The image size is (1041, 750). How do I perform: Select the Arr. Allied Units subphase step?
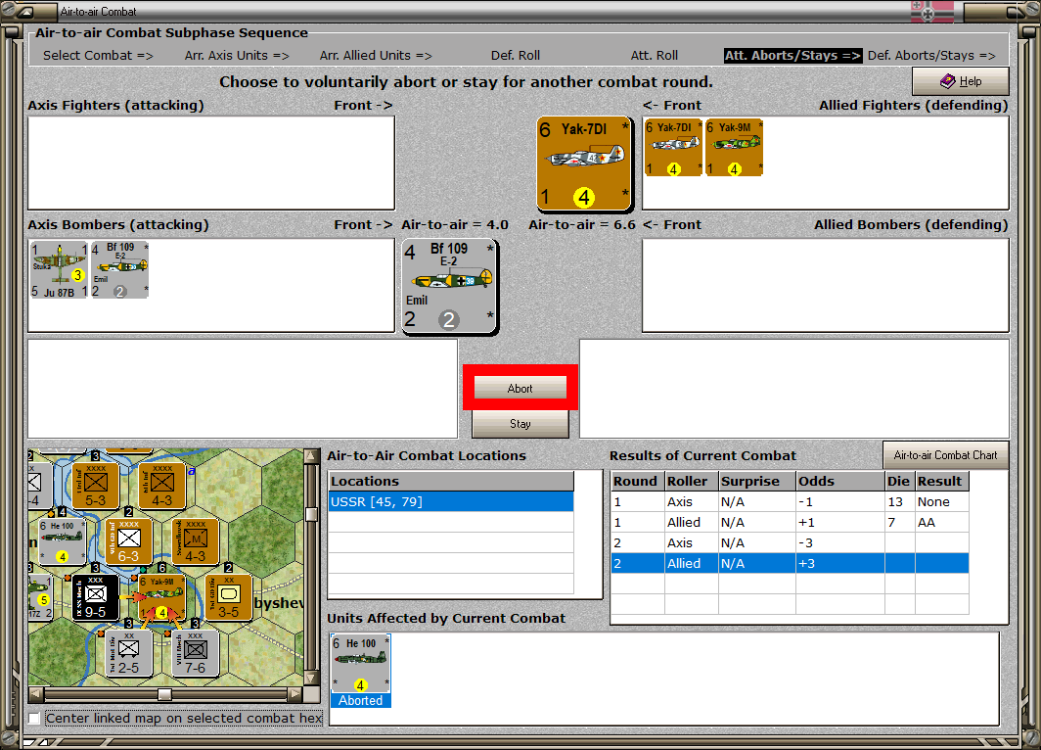tap(376, 55)
